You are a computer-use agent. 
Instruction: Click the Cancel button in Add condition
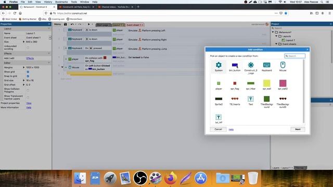click(x=218, y=129)
